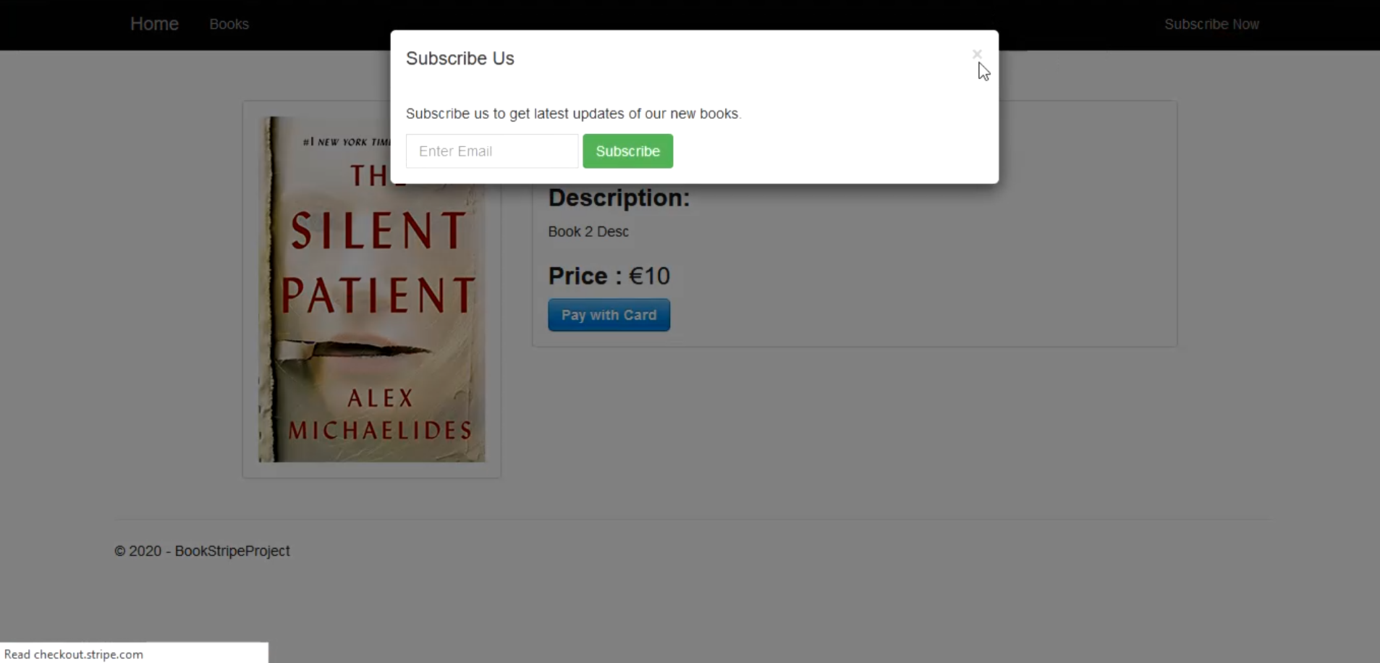Click the Subscribe Us dialog title
This screenshot has height=663, width=1380.
[x=460, y=59]
